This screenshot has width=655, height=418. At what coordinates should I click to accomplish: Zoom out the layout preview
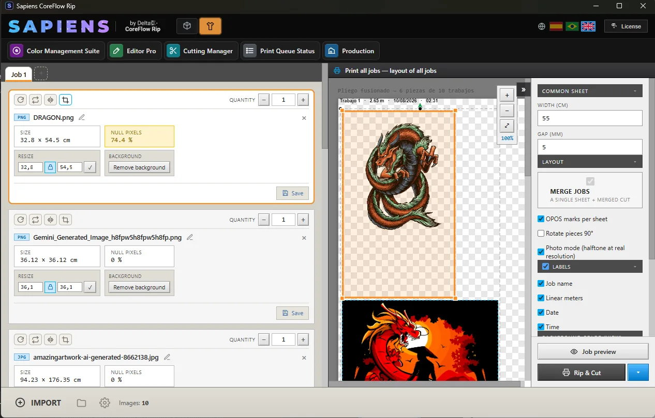coord(507,110)
